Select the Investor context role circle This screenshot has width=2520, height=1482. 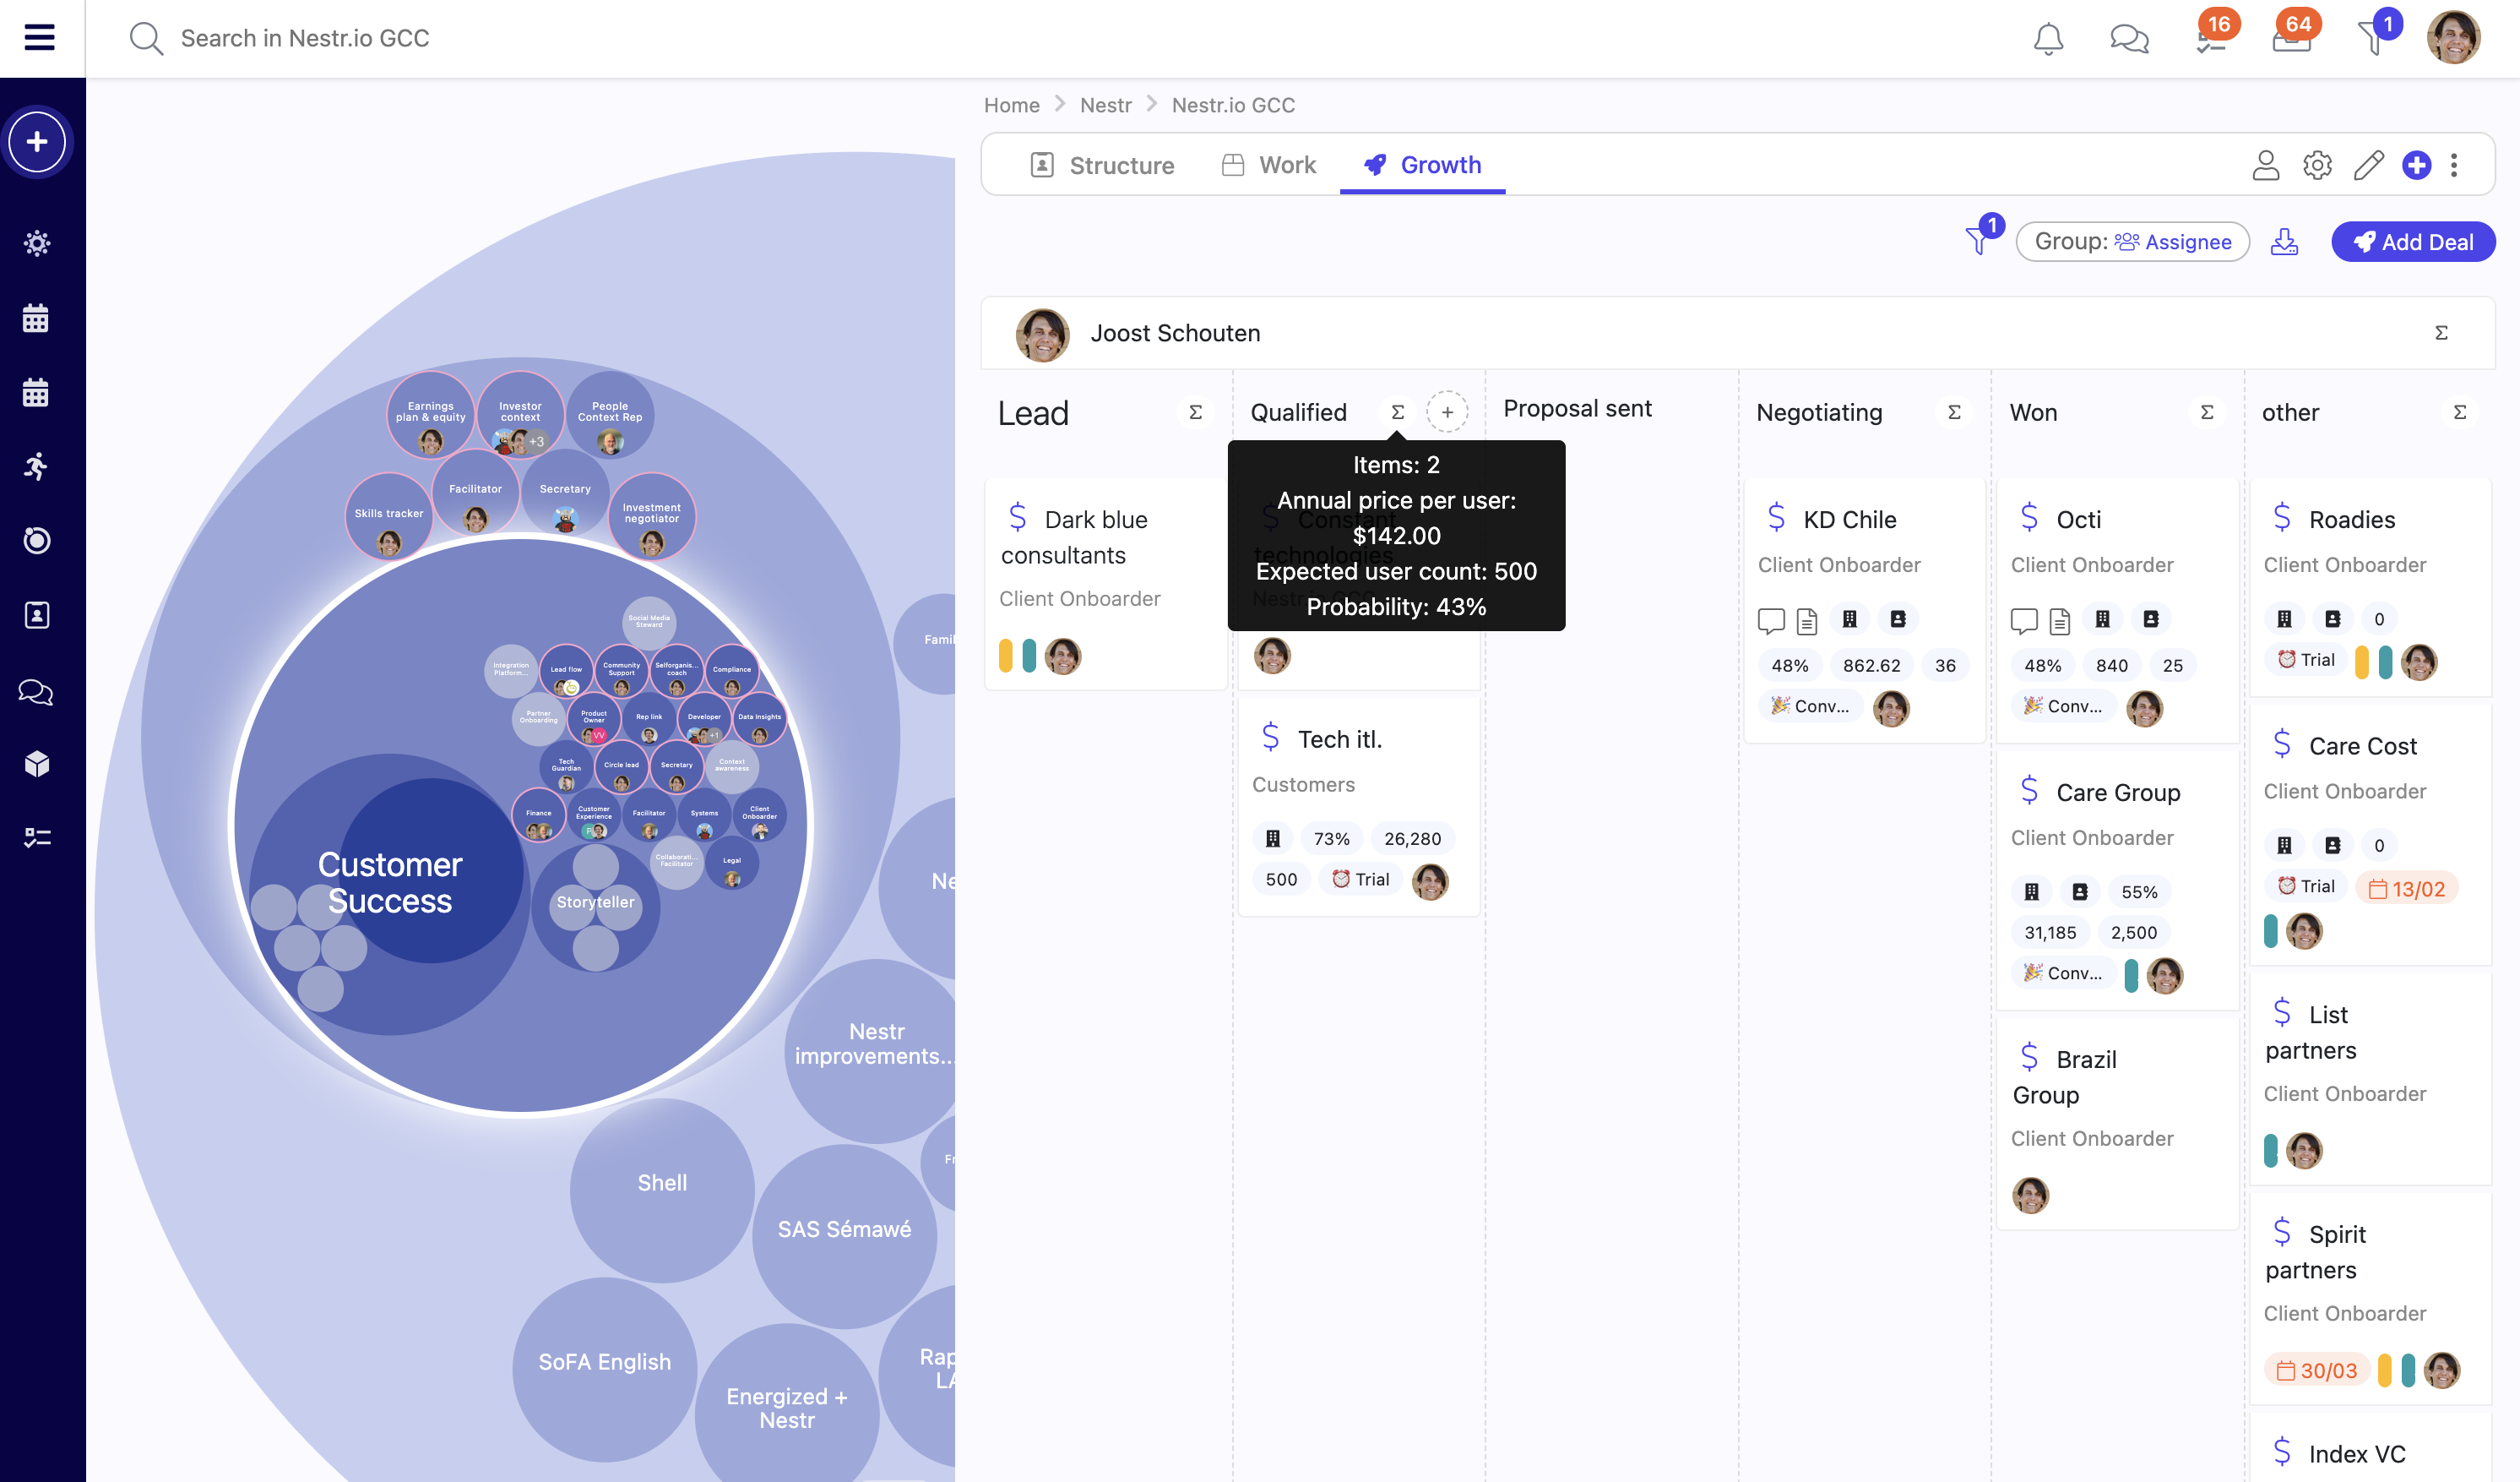coord(520,414)
